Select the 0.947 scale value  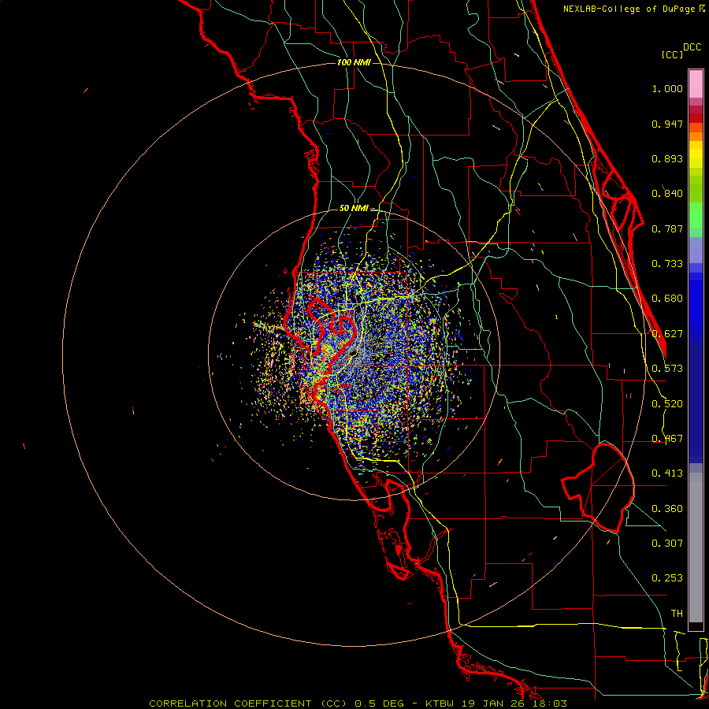(x=667, y=124)
